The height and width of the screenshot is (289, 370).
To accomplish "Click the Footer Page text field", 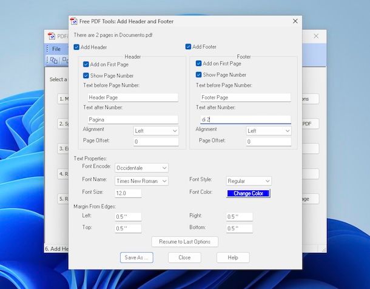I will pos(246,98).
